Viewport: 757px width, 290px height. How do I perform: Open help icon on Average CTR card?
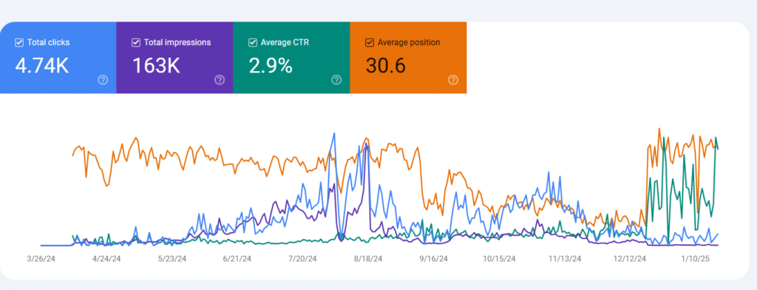click(x=336, y=80)
